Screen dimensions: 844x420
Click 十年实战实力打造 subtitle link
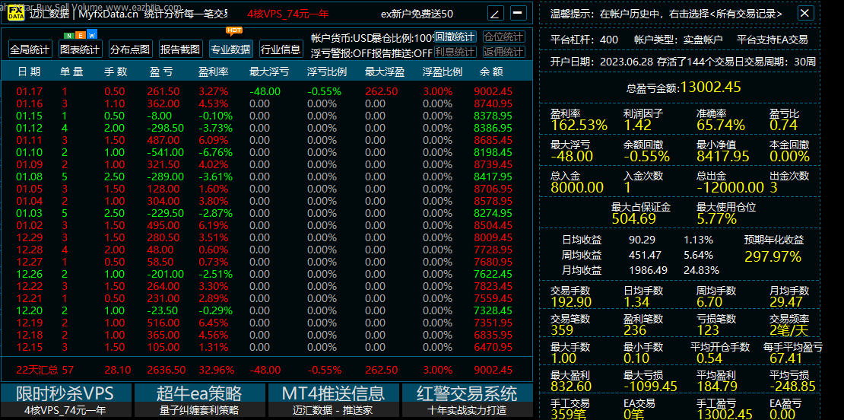(x=467, y=410)
